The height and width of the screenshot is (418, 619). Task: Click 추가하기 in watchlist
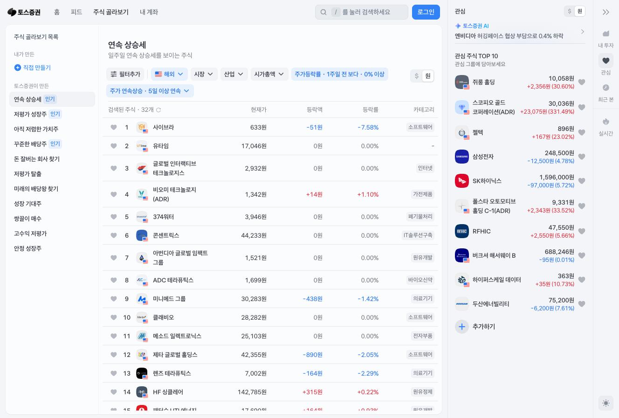[484, 327]
